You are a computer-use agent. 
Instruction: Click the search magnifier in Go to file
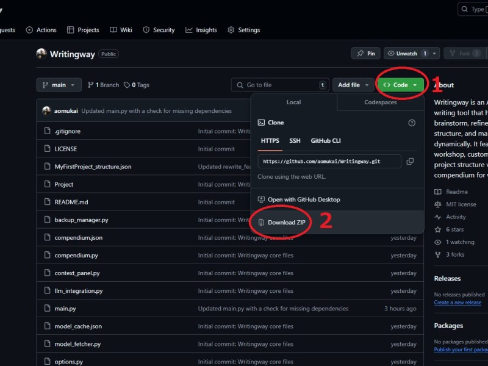tap(240, 85)
